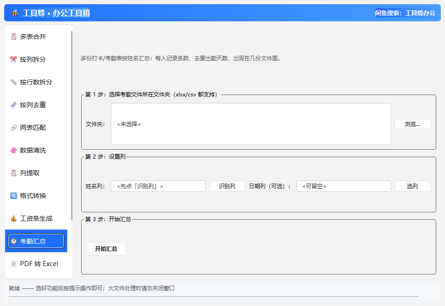Select 按行数拆分 in the sidebar
Viewport: 445px width, 306px height.
coord(36,82)
